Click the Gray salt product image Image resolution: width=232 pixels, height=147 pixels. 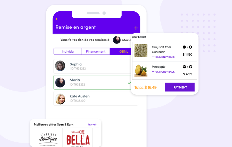click(141, 51)
